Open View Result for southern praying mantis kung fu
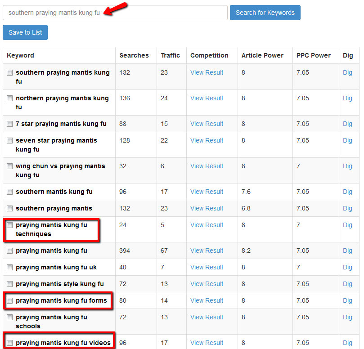 (207, 72)
